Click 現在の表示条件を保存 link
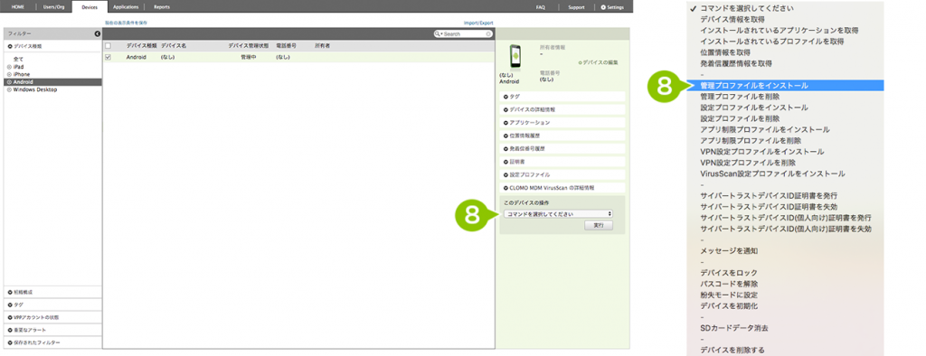Image resolution: width=926 pixels, height=356 pixels. 127,23
